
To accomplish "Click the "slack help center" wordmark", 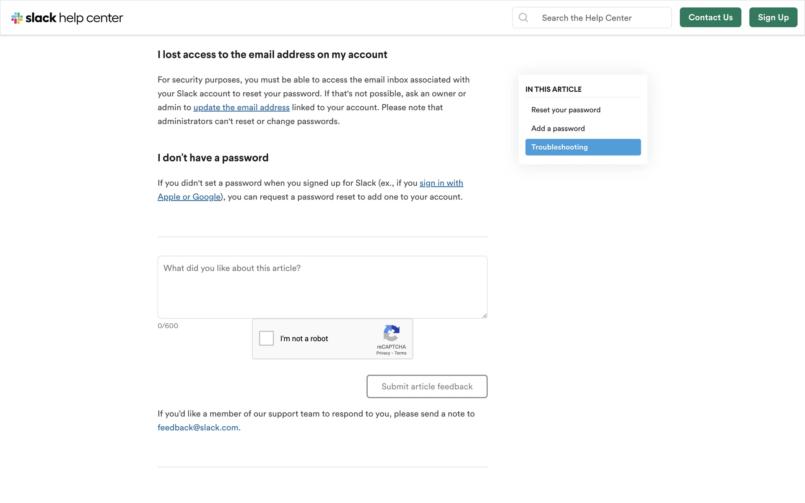I will click(x=74, y=18).
